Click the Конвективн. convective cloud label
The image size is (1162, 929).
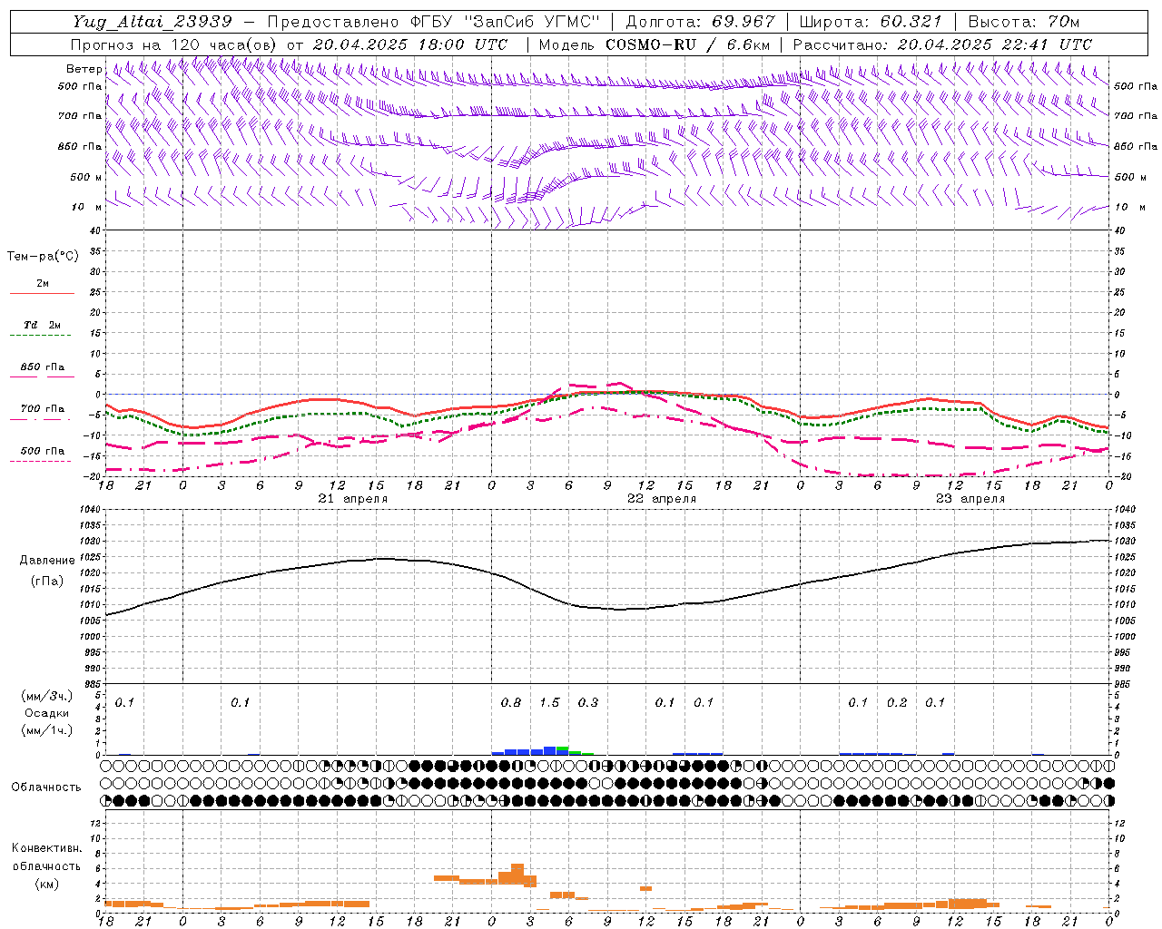click(x=46, y=848)
